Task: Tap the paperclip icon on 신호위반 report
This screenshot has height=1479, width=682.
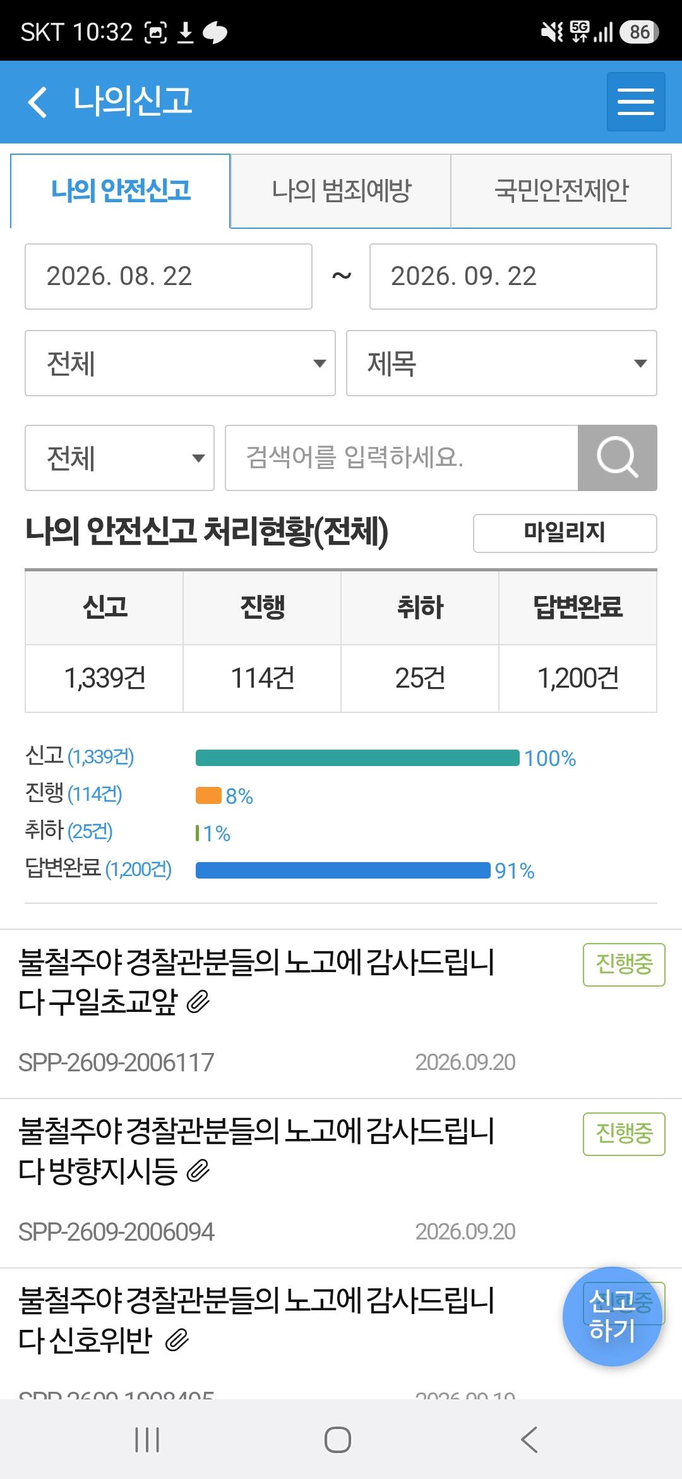Action: point(177,1340)
